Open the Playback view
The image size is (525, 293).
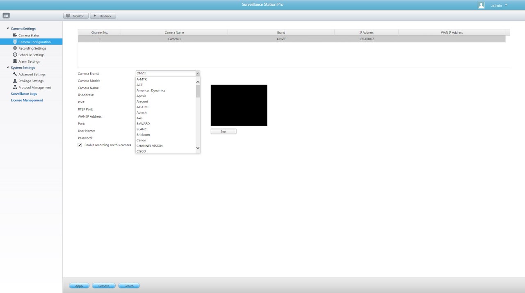103,16
